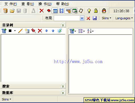The image size is (135, 103).
Task: Open the 操作(O) menu
Action: (x=45, y=4)
